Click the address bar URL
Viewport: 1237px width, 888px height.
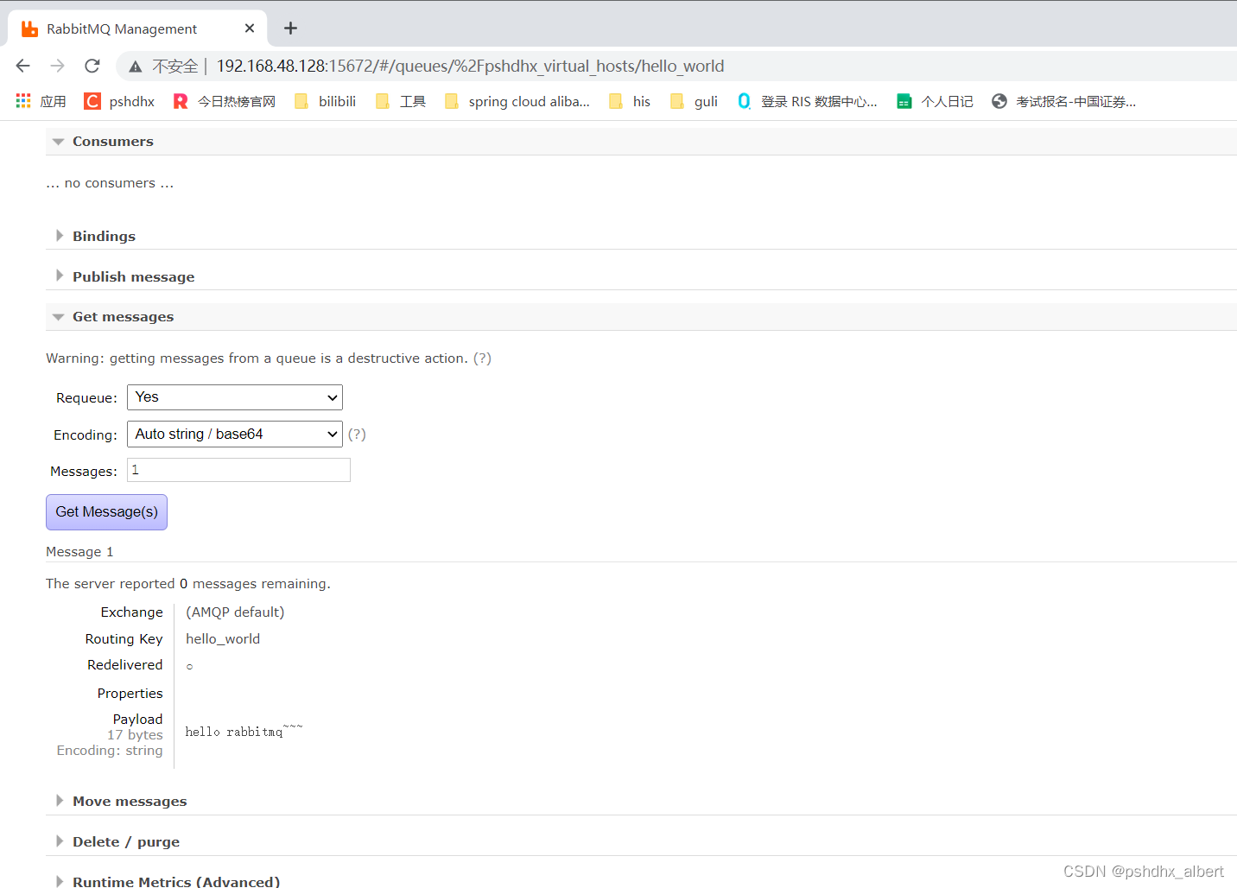point(470,66)
